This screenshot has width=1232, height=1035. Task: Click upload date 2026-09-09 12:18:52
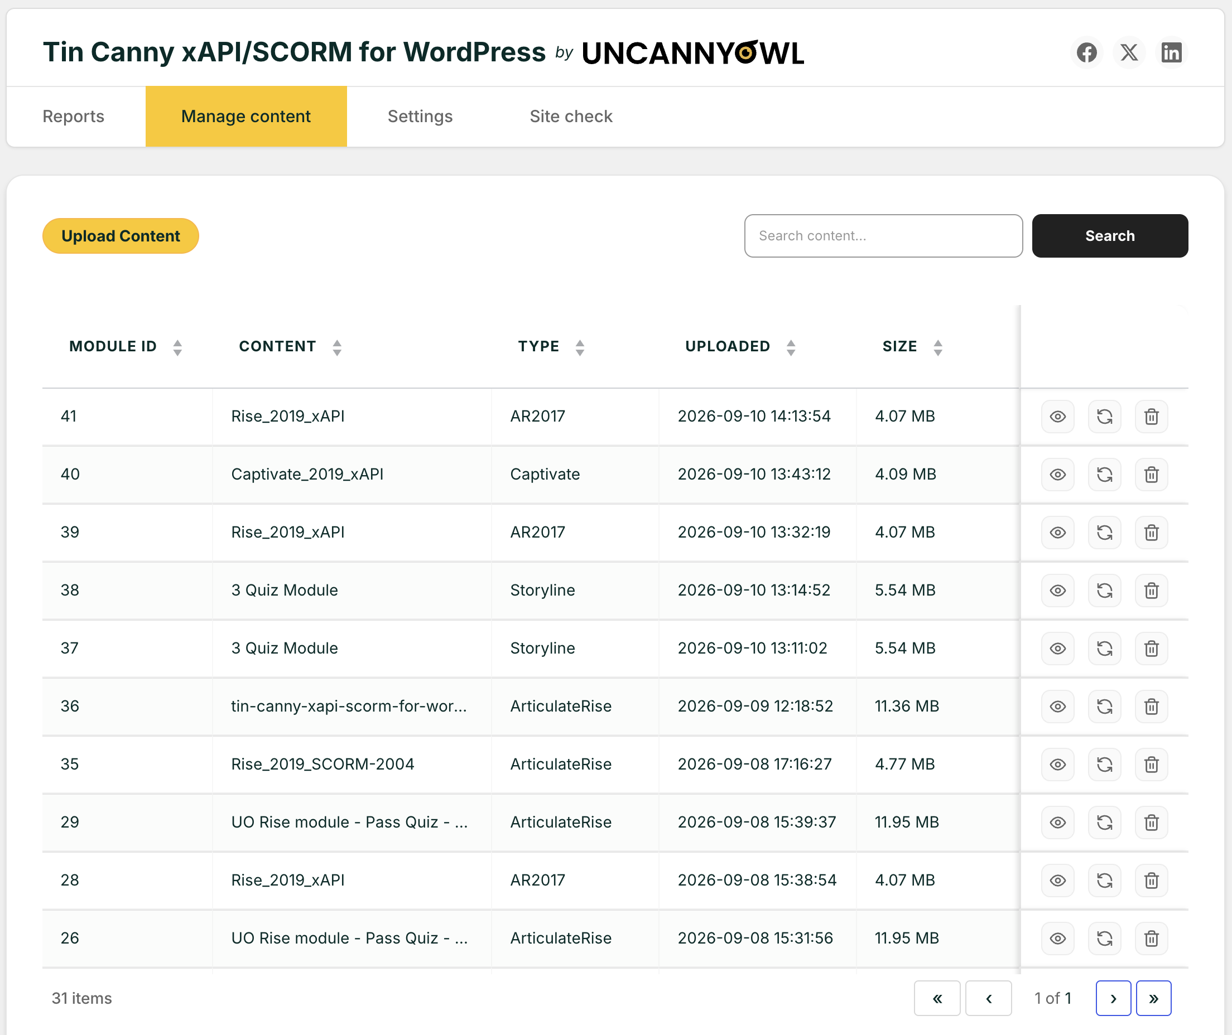click(755, 707)
